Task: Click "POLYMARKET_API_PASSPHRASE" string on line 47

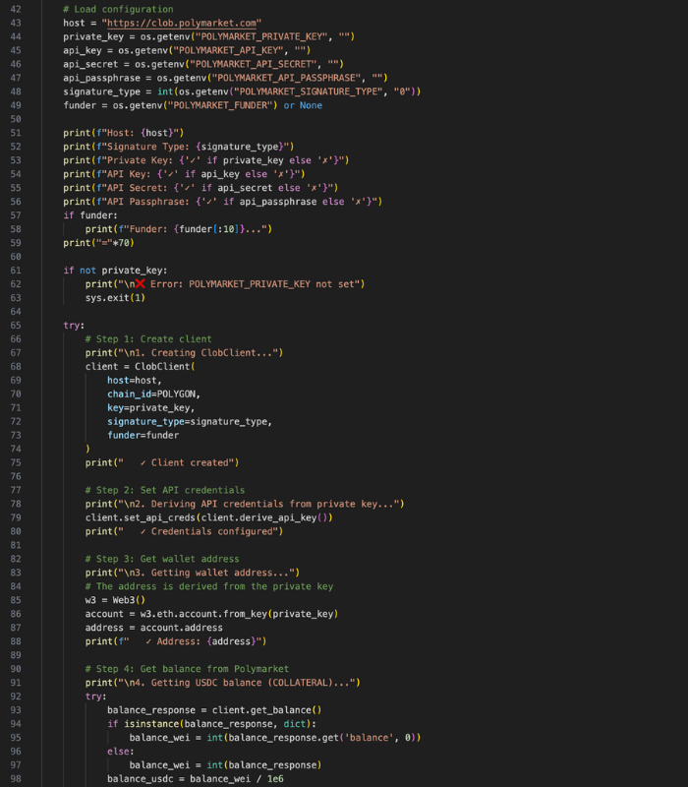Action: point(286,78)
